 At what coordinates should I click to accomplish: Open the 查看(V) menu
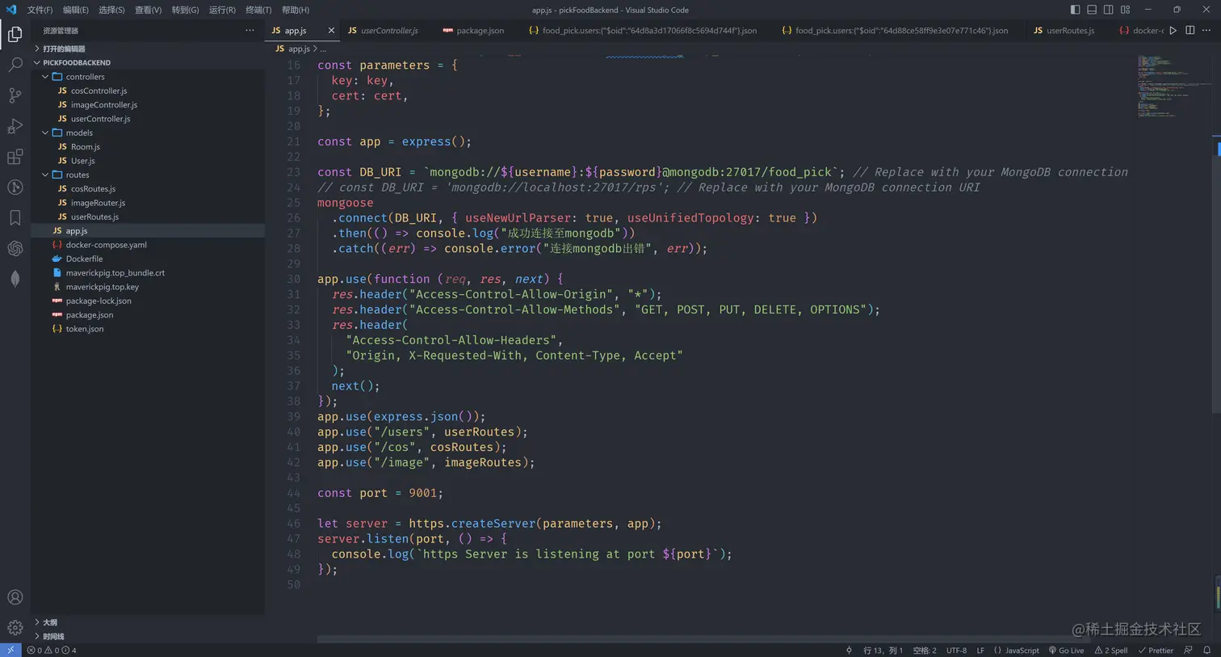pyautogui.click(x=148, y=10)
